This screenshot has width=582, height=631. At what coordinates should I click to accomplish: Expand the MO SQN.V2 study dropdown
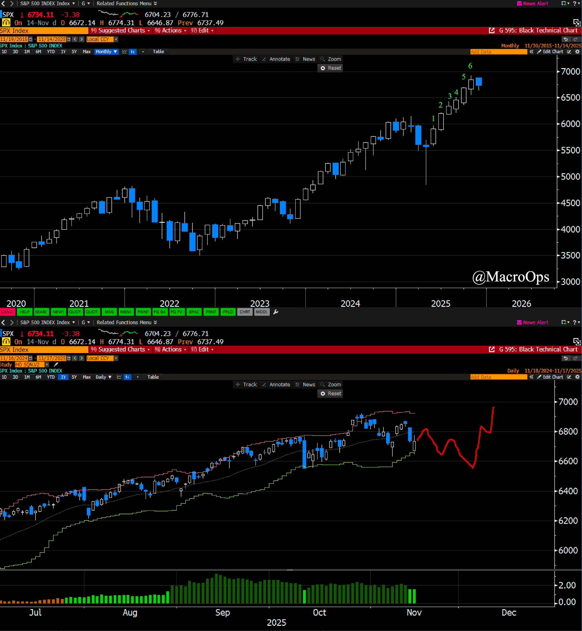47,364
